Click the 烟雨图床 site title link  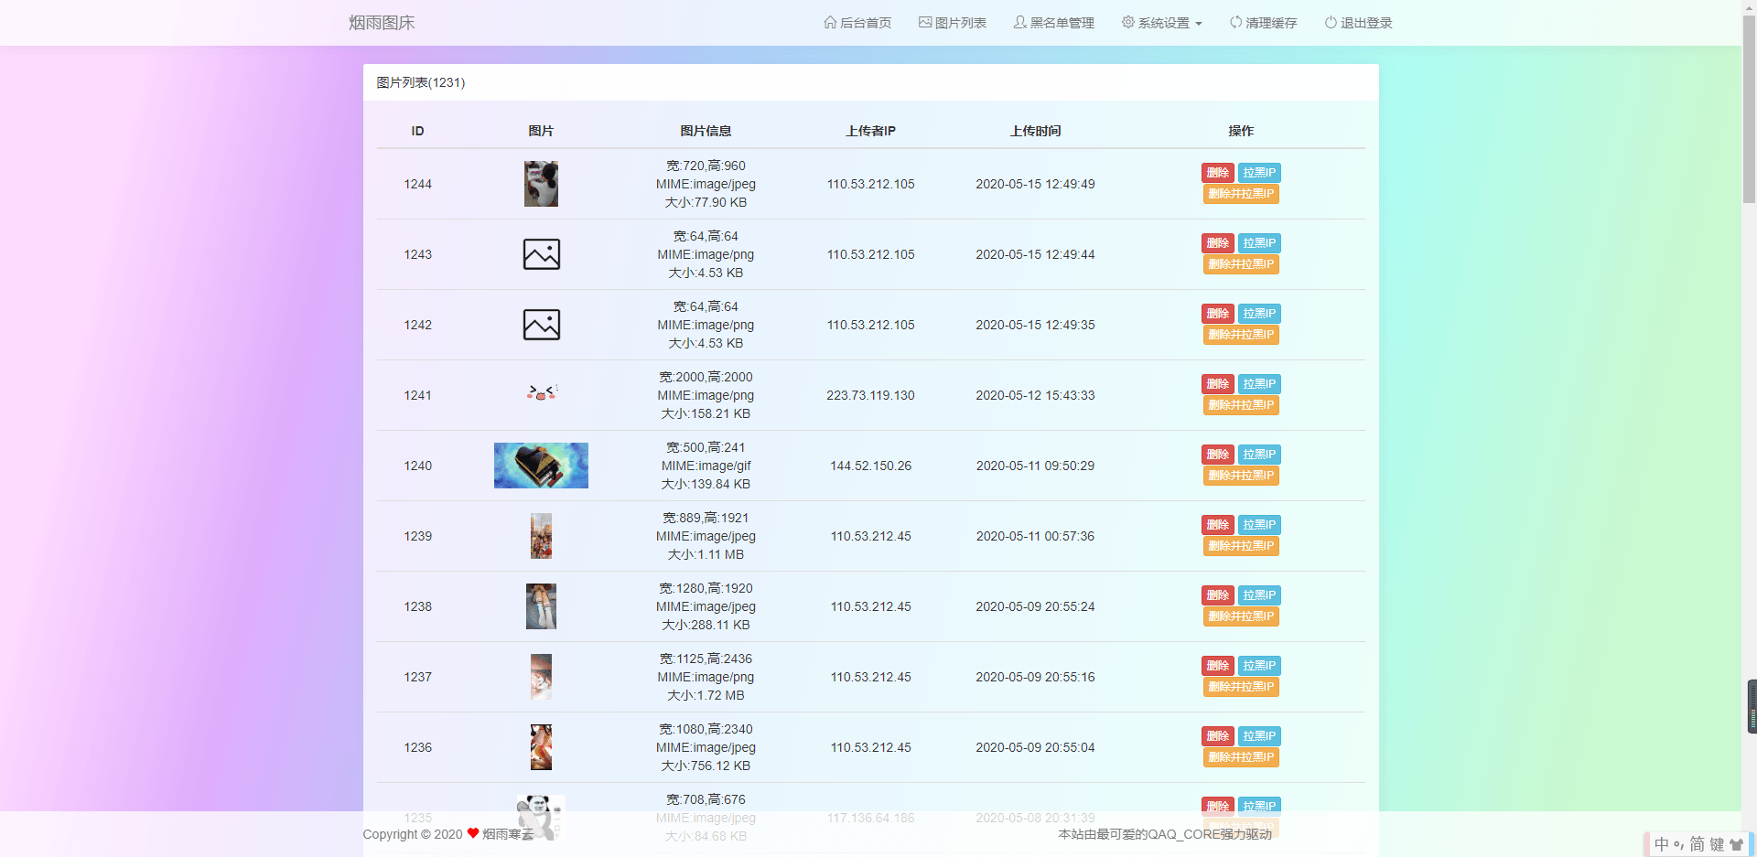point(381,22)
